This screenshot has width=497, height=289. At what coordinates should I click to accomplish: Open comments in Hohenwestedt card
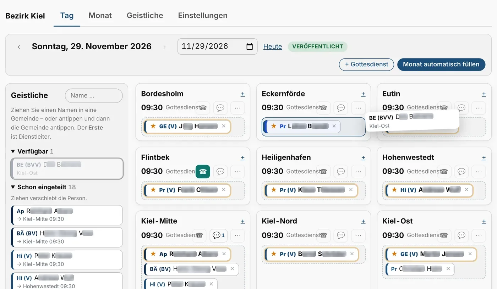(x=461, y=172)
